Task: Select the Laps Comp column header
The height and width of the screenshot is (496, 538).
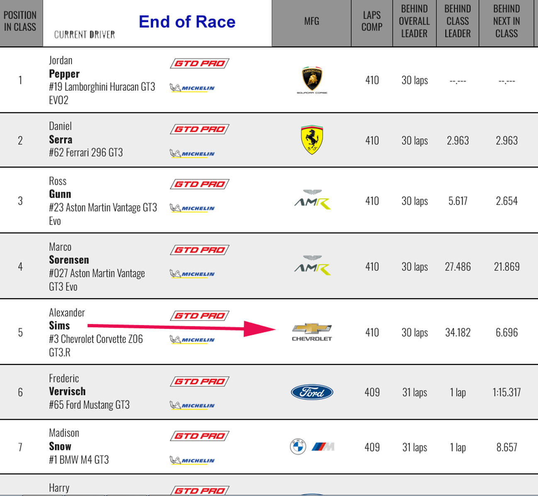Action: click(372, 22)
